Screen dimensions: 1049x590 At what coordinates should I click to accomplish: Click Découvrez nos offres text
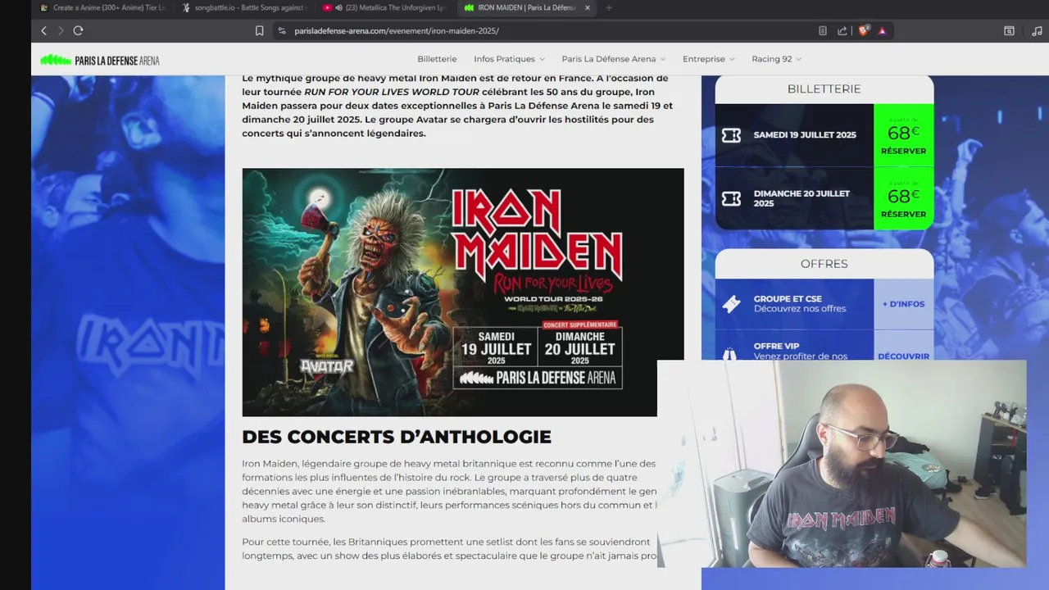point(800,309)
